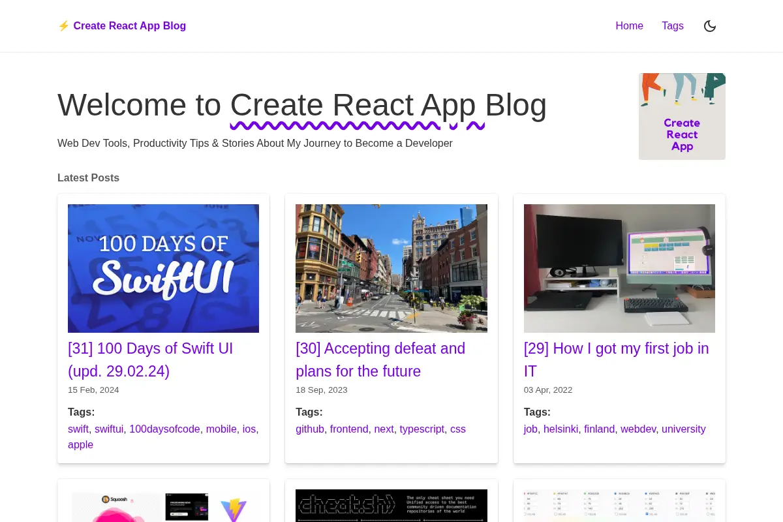Viewport: 783px width, 522px height.
Task: Select the mobile tag
Action: (221, 429)
